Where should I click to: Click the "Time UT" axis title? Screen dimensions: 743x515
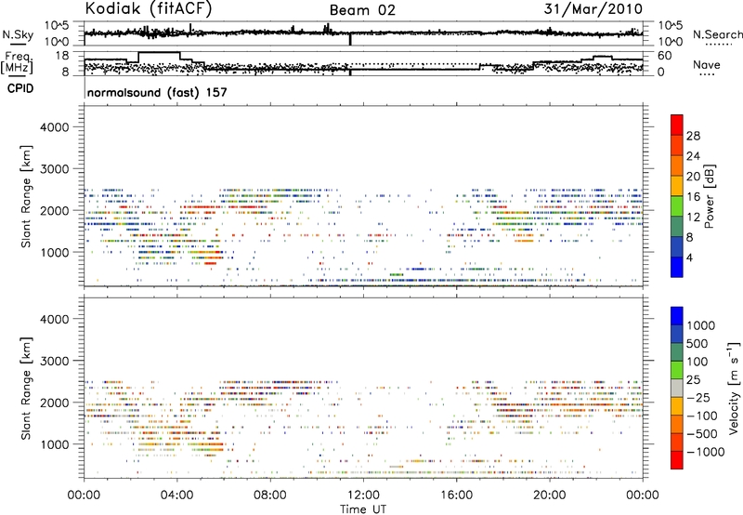[x=363, y=509]
